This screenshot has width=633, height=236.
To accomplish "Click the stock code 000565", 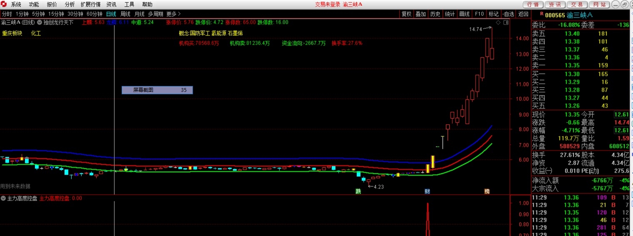I will pos(555,15).
